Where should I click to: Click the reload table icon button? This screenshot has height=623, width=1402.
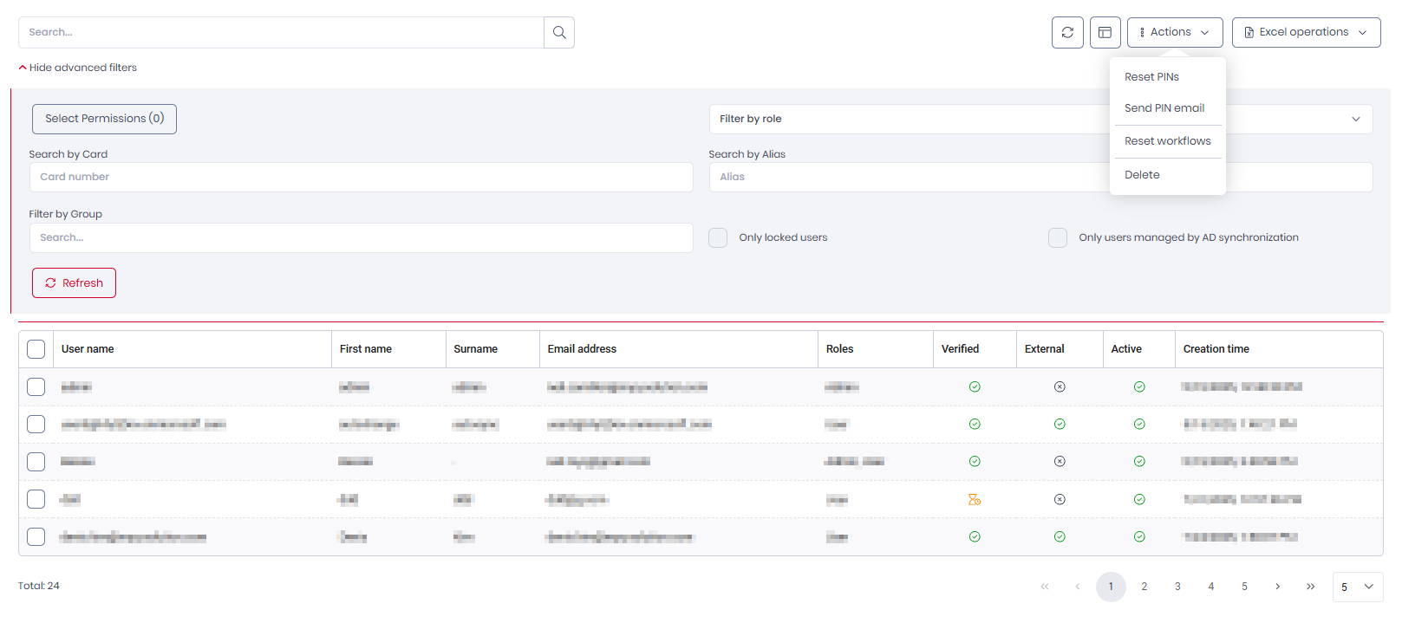(x=1067, y=32)
